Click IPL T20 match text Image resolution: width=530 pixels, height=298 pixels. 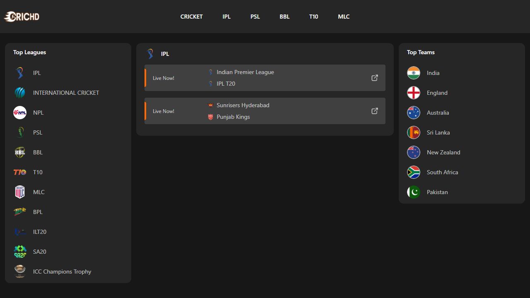[x=226, y=84]
